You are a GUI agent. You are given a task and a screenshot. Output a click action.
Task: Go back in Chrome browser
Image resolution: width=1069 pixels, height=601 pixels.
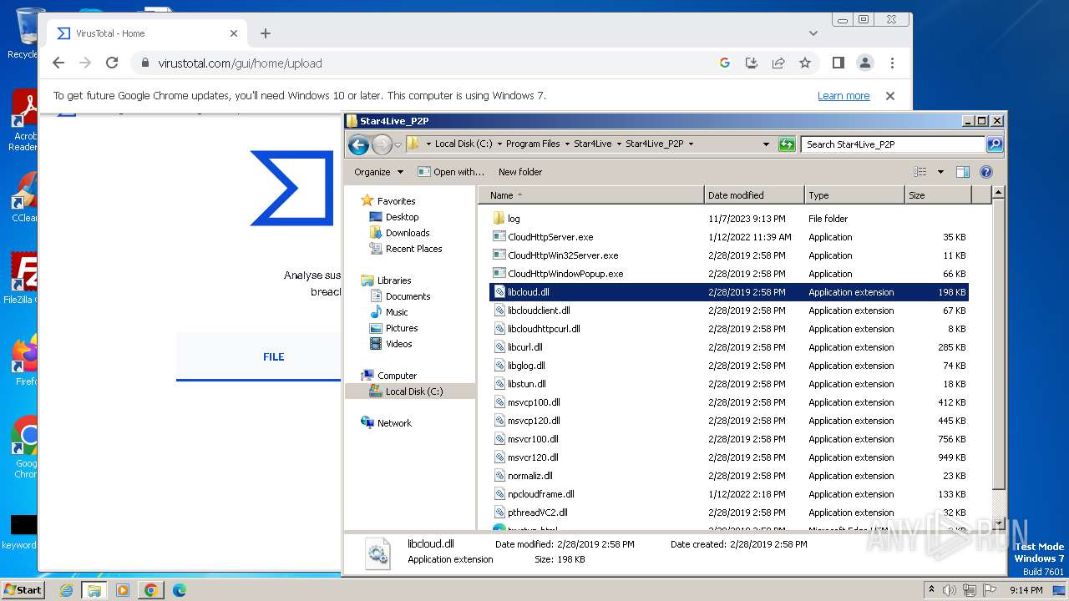(58, 63)
